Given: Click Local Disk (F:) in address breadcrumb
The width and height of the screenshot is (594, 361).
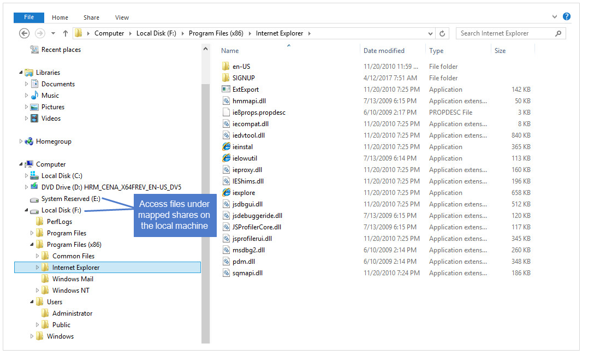Looking at the screenshot, I should click(156, 33).
